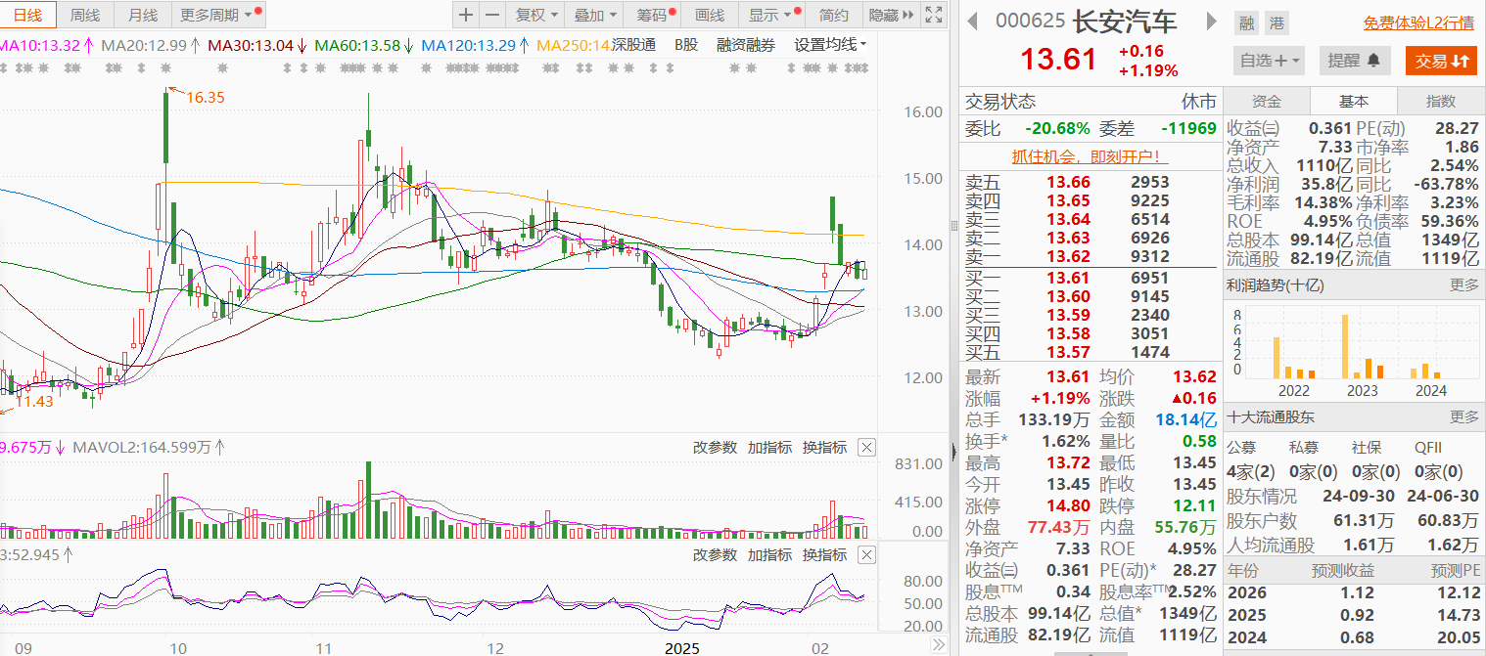
Task: Open the 交易 trade button
Action: pyautogui.click(x=1441, y=61)
